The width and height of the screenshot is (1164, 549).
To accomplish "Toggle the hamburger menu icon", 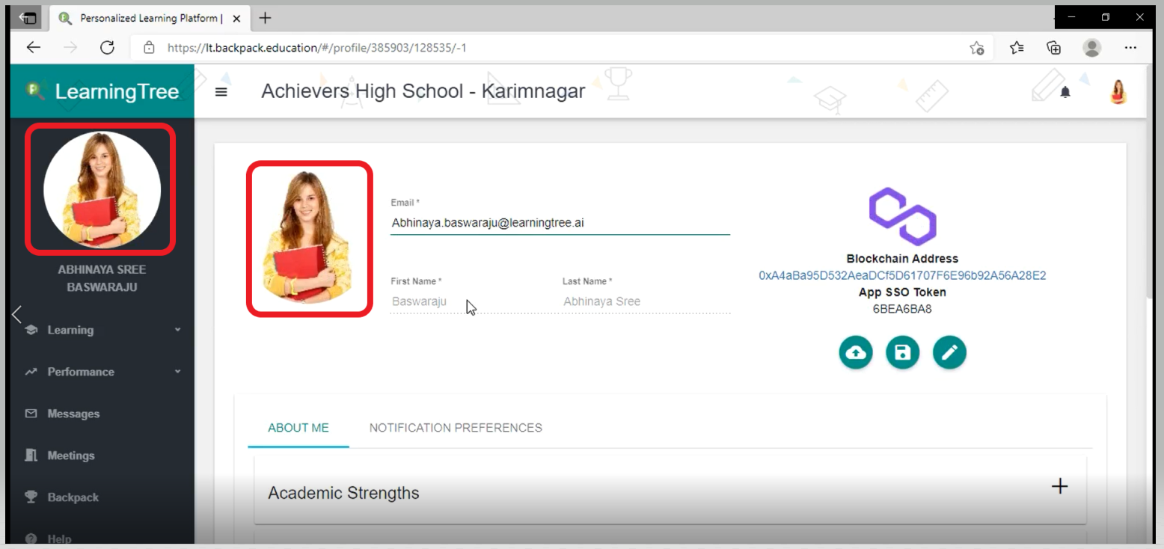I will 221,92.
